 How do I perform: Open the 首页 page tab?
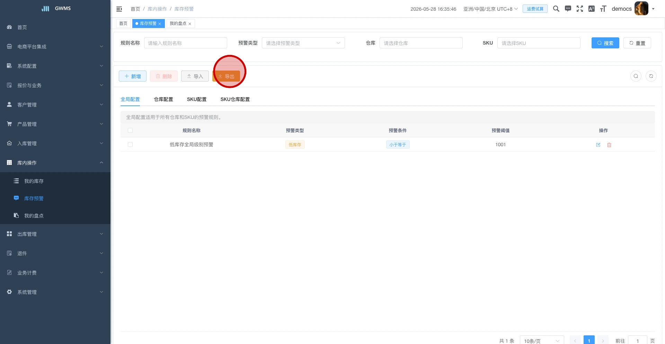[x=123, y=24]
